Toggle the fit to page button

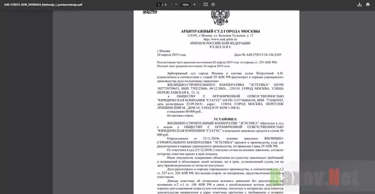point(205,4)
